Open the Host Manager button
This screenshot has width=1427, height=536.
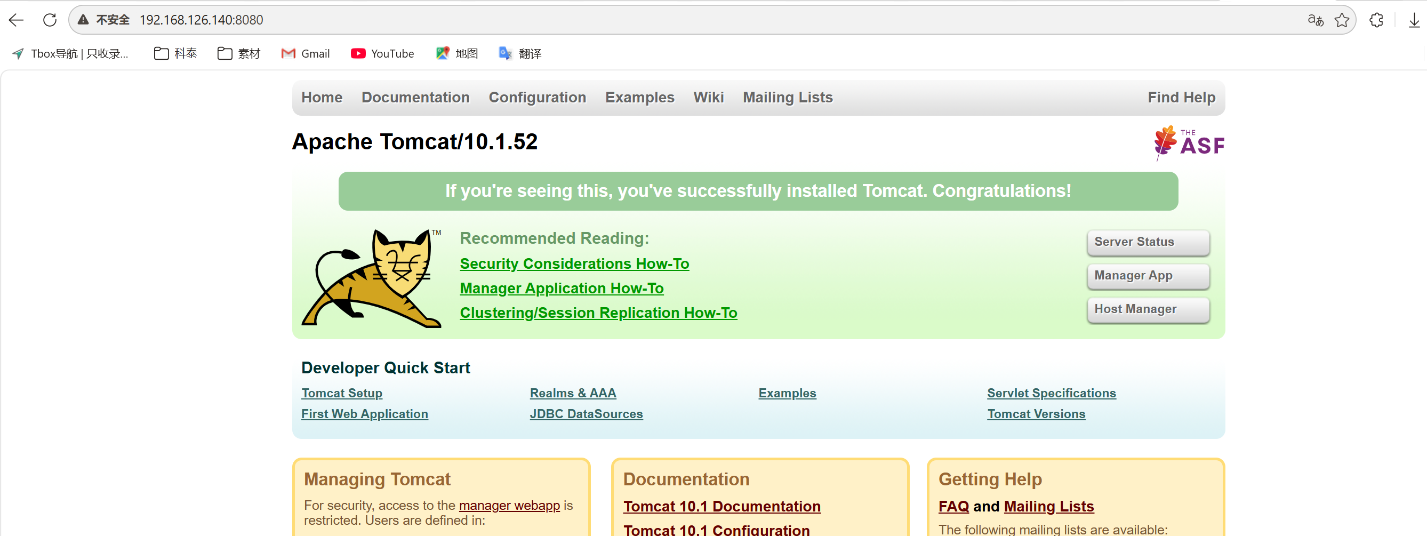1148,309
